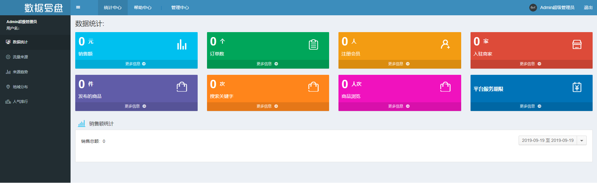Switch to 统计中心 tab

point(113,7)
